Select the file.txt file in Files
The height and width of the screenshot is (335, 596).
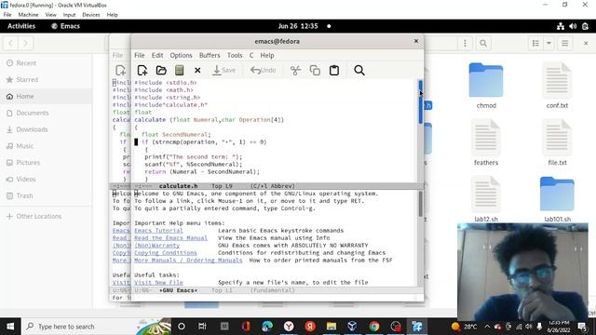point(557,142)
